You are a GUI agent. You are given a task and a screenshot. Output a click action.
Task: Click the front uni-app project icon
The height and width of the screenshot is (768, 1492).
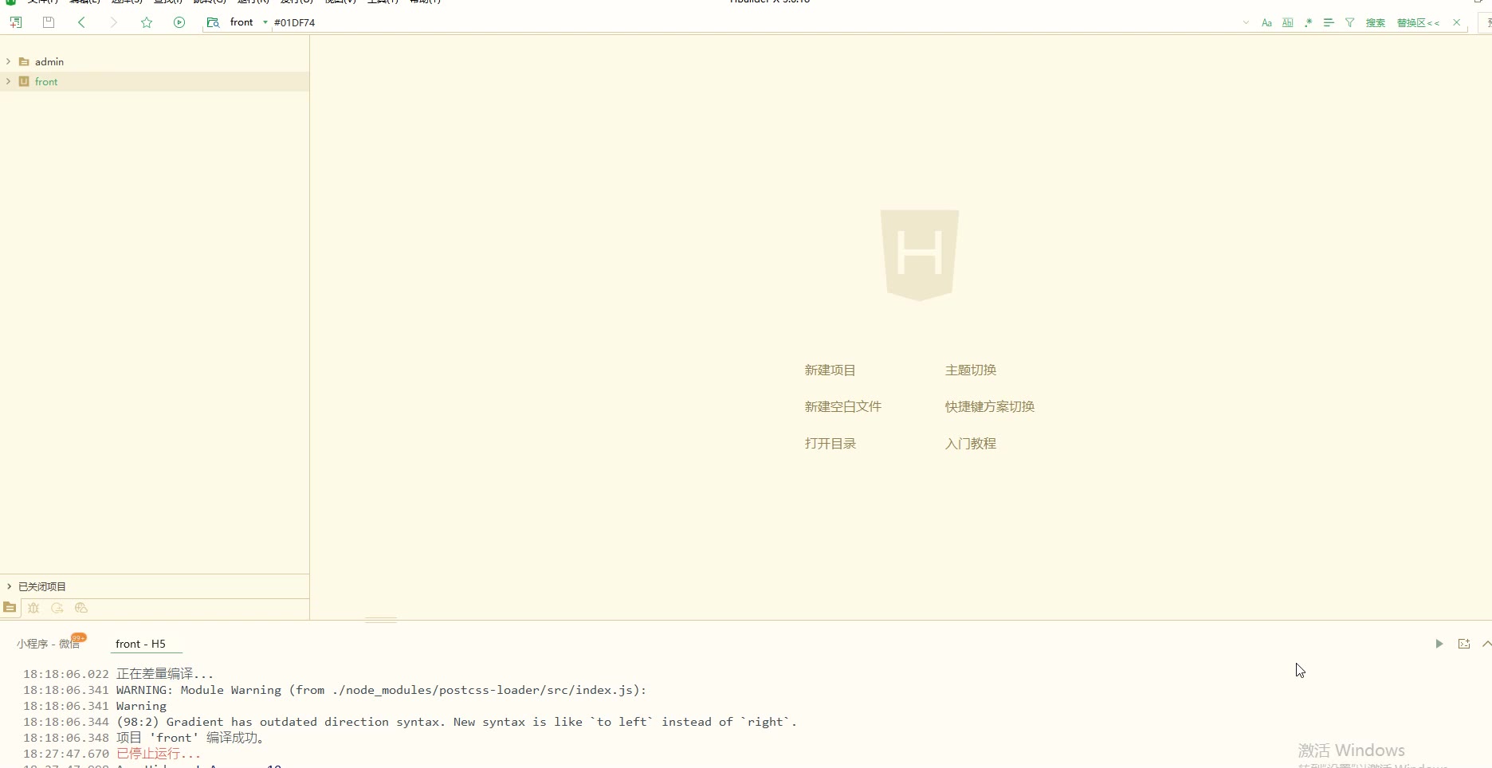pos(24,81)
